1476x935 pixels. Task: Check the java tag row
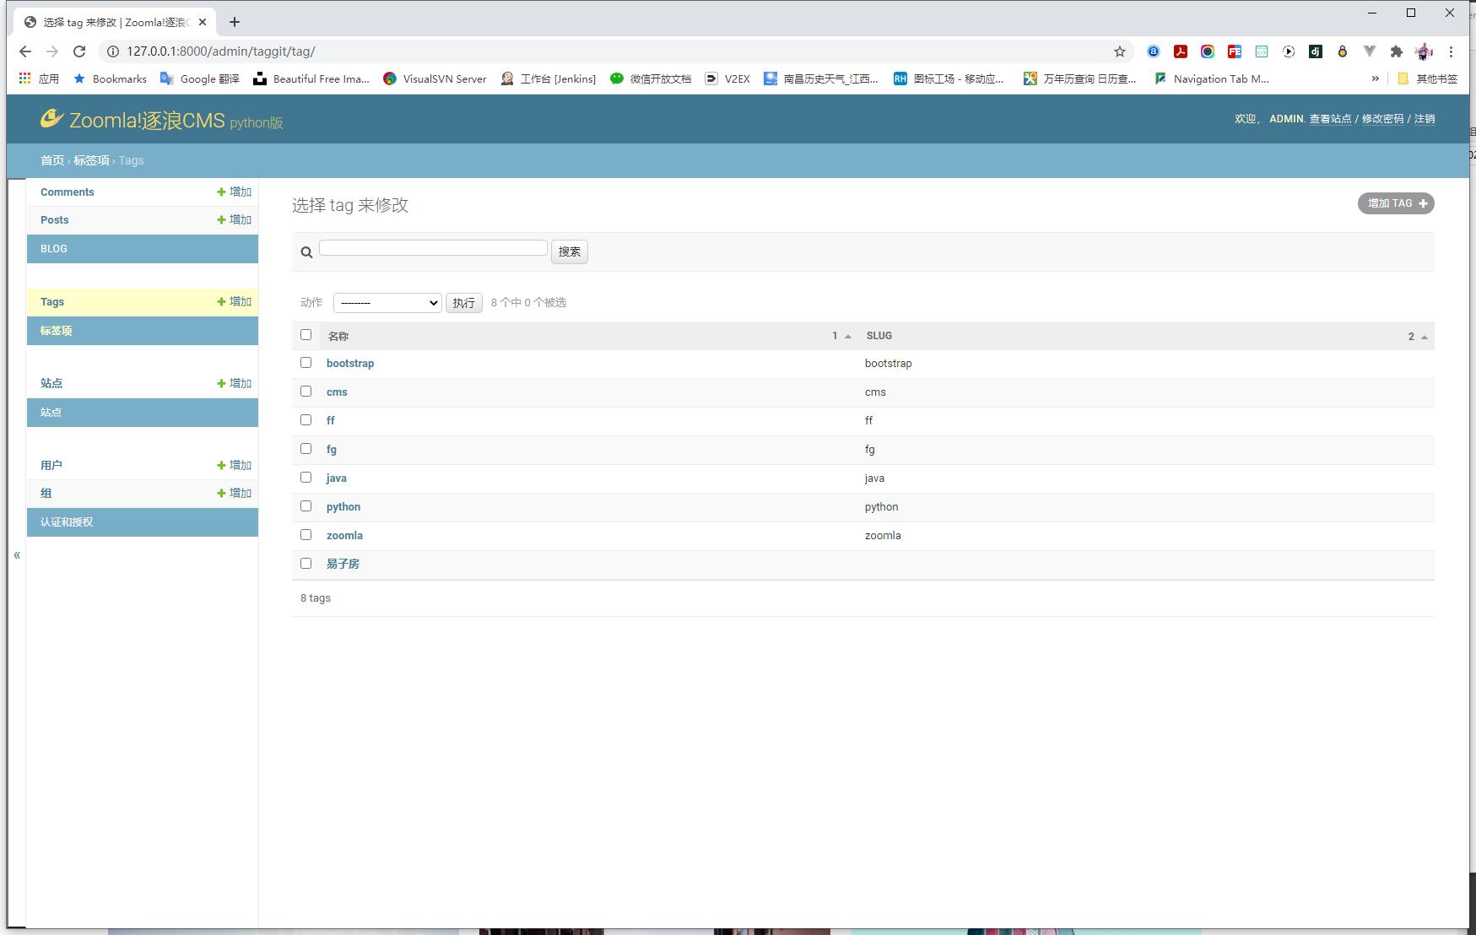click(305, 478)
